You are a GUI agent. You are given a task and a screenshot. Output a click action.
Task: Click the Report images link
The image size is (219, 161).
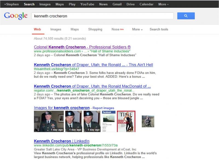click(103, 108)
